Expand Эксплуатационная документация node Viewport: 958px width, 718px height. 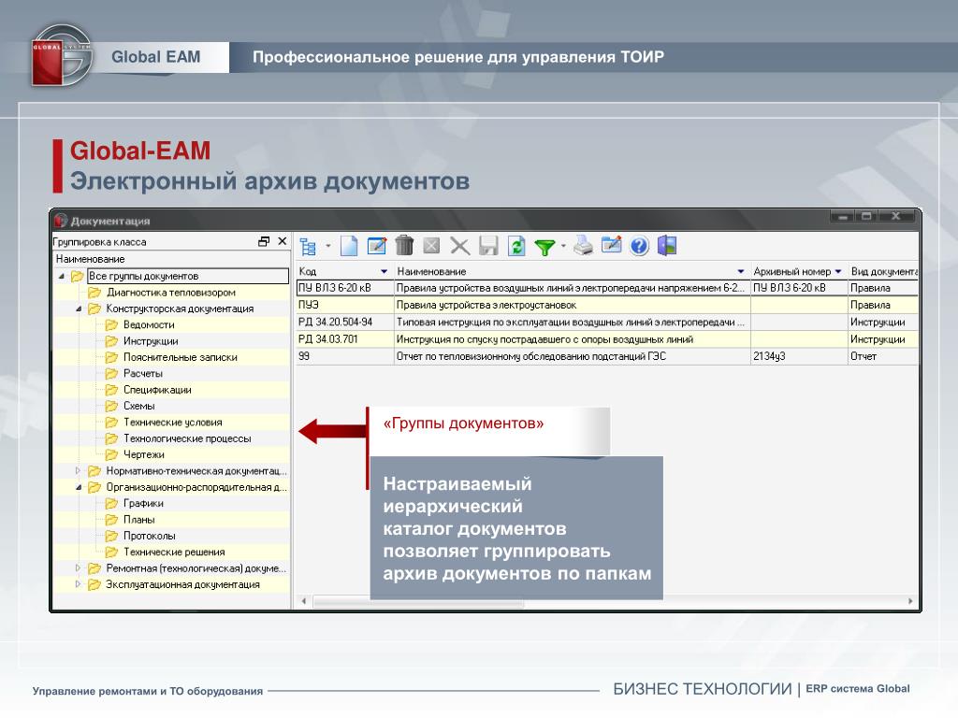point(79,584)
